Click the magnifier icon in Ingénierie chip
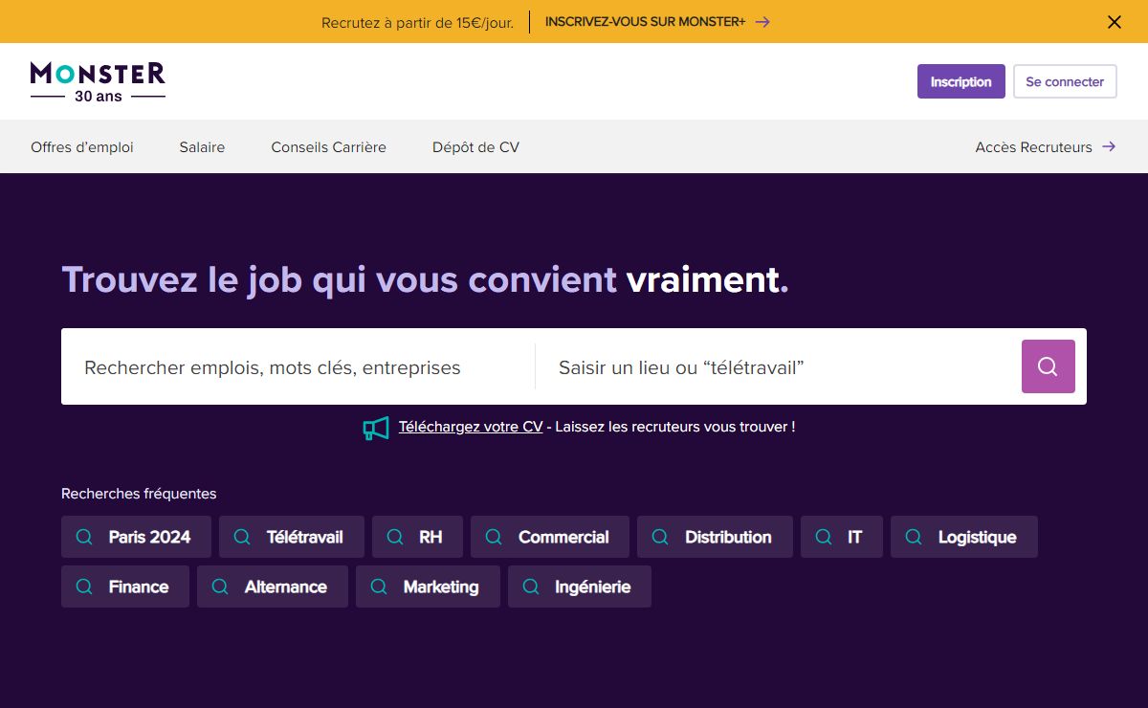 [531, 586]
